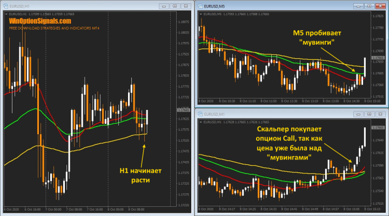389x216 pixels.
Task: Click the EURUSD,H1 window chart icon
Action: [x=6, y=5]
